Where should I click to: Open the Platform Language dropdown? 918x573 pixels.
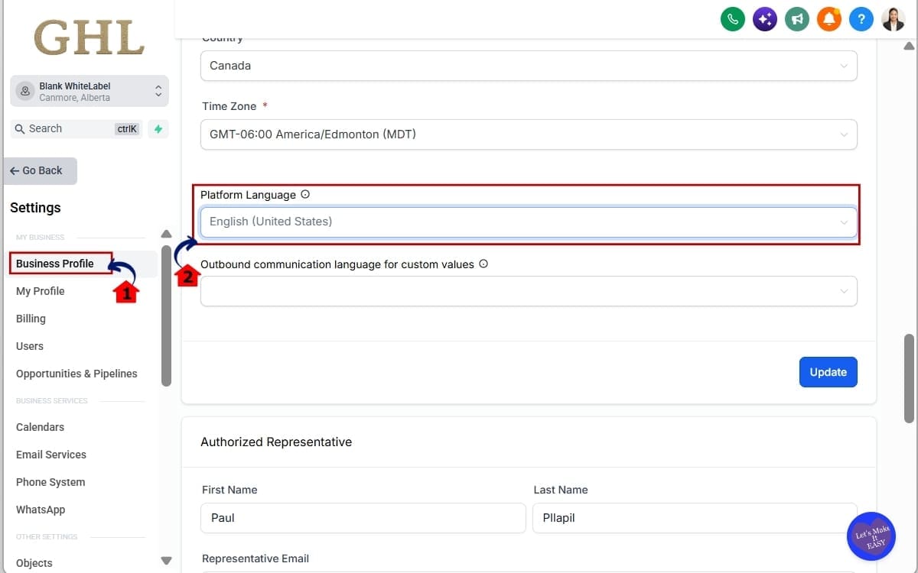point(529,222)
